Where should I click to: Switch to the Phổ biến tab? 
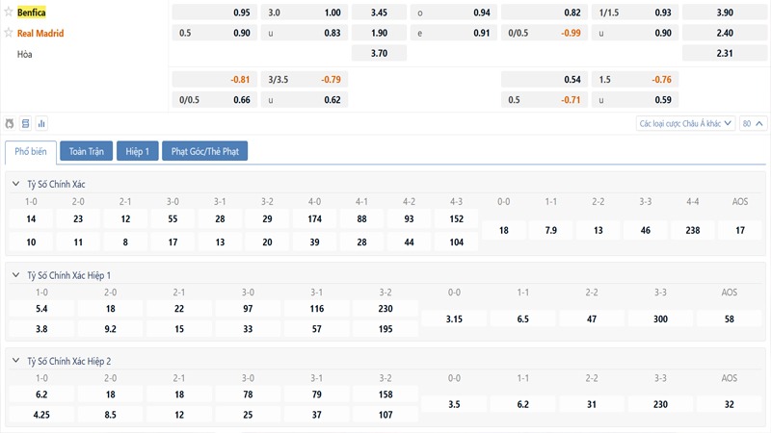[30, 151]
